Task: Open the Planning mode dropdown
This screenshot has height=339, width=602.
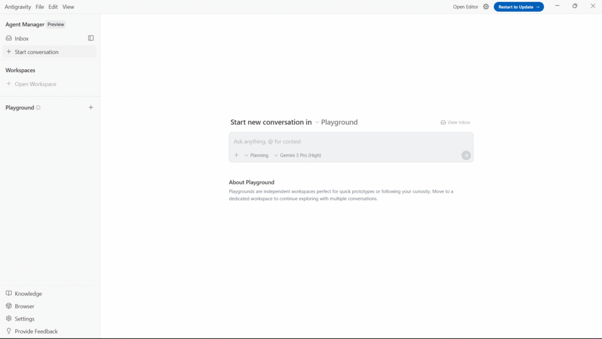Action: [256, 155]
